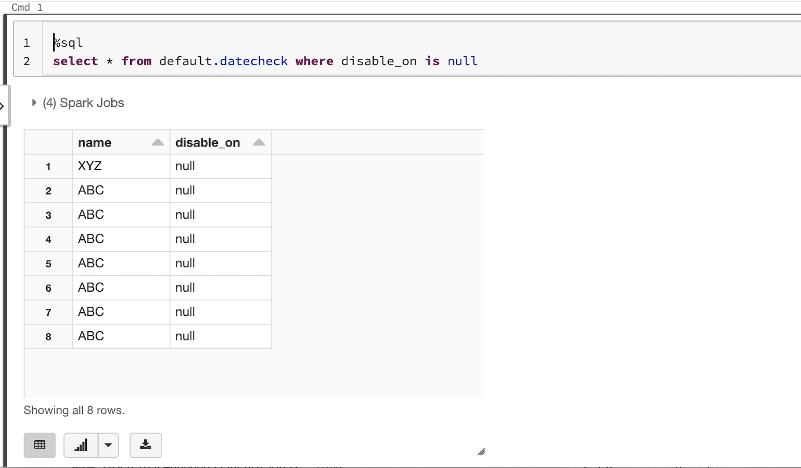801x468 pixels.
Task: Sort the name column ascending
Action: pyautogui.click(x=158, y=142)
